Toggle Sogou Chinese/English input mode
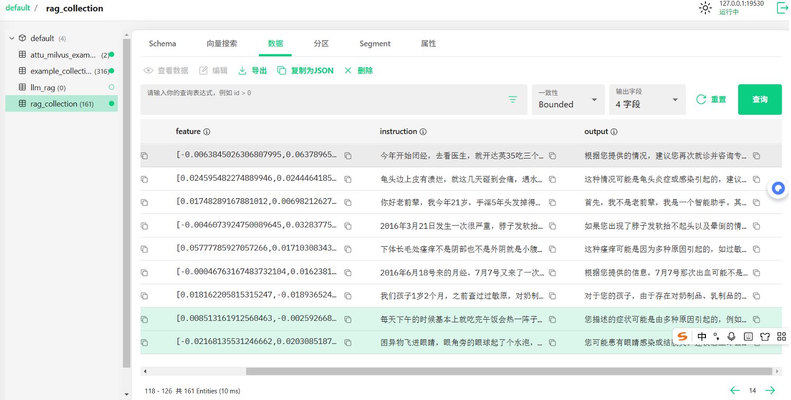 (x=702, y=337)
